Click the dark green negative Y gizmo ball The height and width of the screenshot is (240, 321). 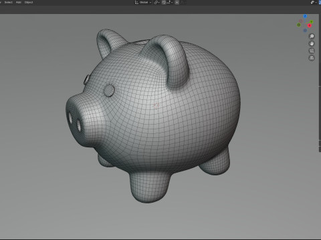[299, 25]
